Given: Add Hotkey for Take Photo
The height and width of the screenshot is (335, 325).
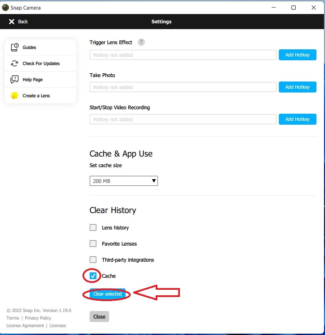Looking at the screenshot, I should coord(297,87).
